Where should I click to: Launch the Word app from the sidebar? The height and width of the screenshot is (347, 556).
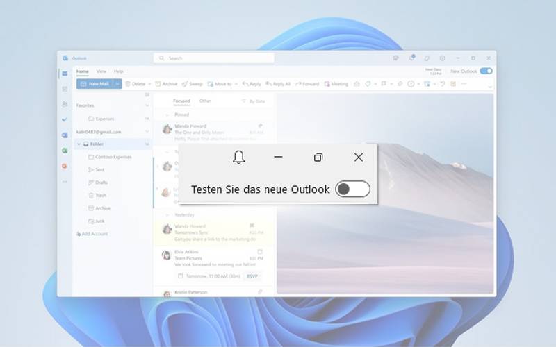tap(65, 135)
